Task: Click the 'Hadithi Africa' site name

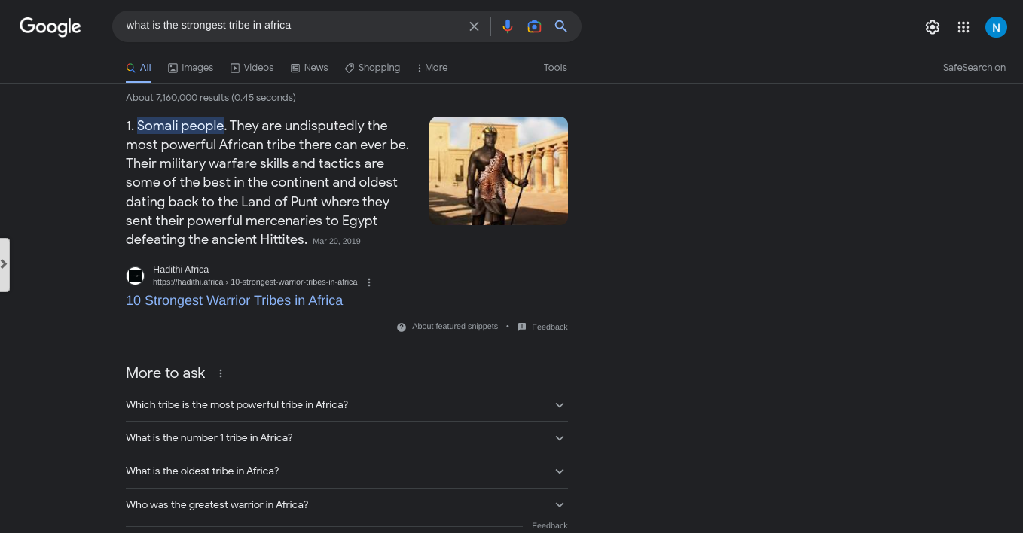Action: (181, 270)
